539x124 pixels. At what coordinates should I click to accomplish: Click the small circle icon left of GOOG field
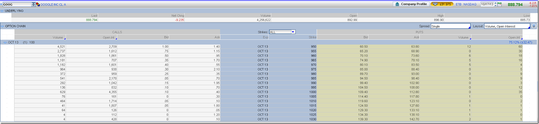(1, 4)
